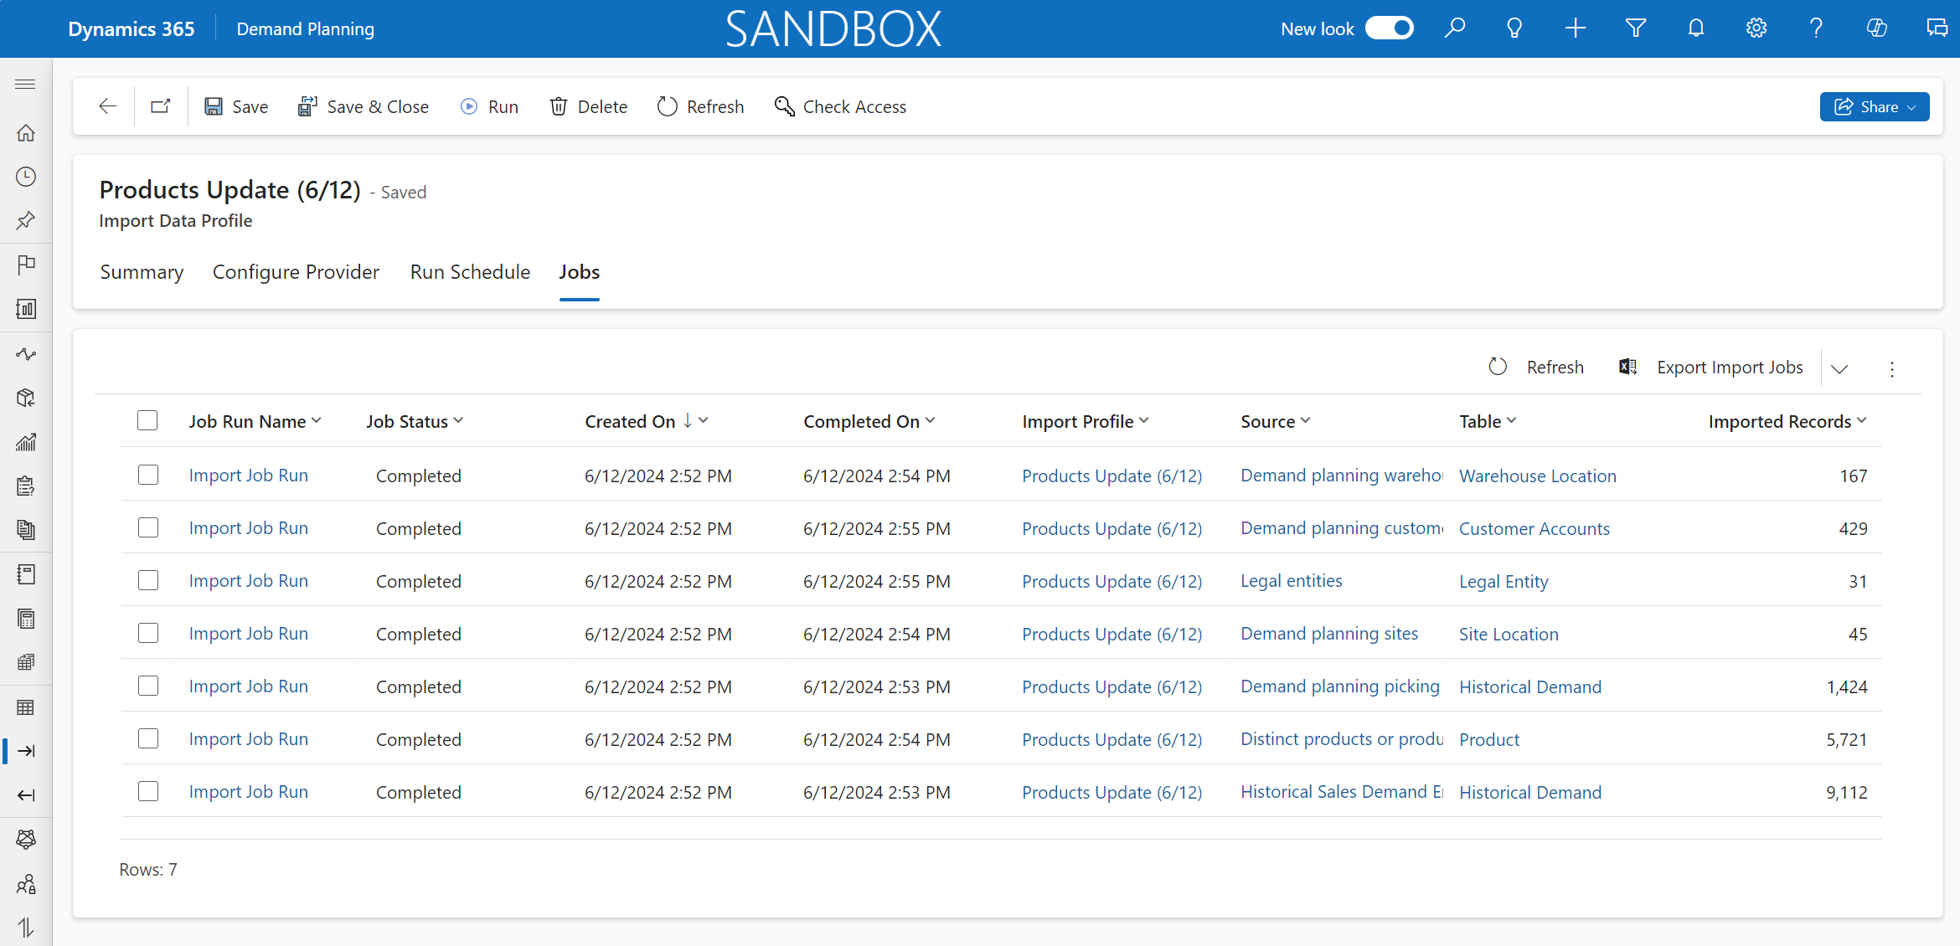Select the Run command to start the job
This screenshot has height=946, width=1960.
click(489, 106)
